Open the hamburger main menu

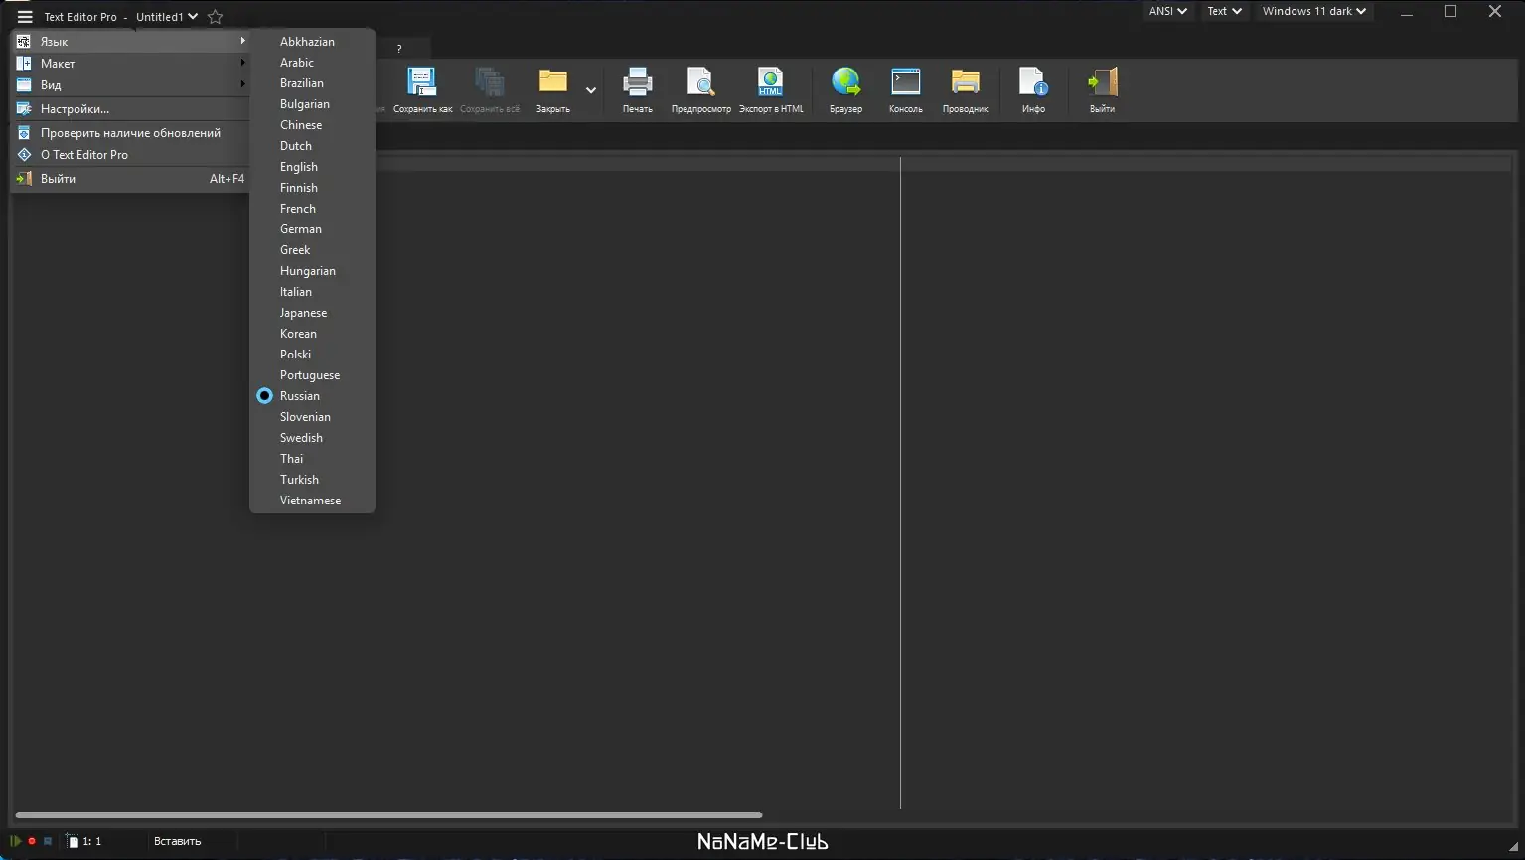[x=25, y=17]
